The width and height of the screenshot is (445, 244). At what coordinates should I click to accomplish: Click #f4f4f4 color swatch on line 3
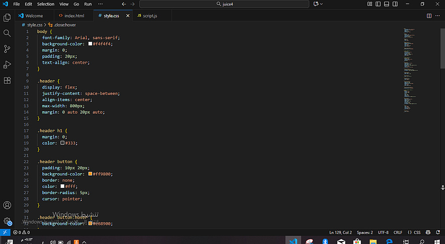tap(90, 44)
